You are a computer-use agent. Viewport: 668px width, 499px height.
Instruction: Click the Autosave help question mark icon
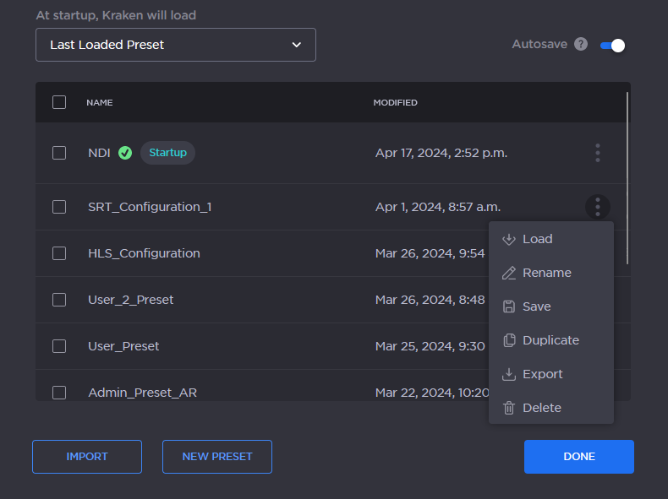[x=581, y=45]
